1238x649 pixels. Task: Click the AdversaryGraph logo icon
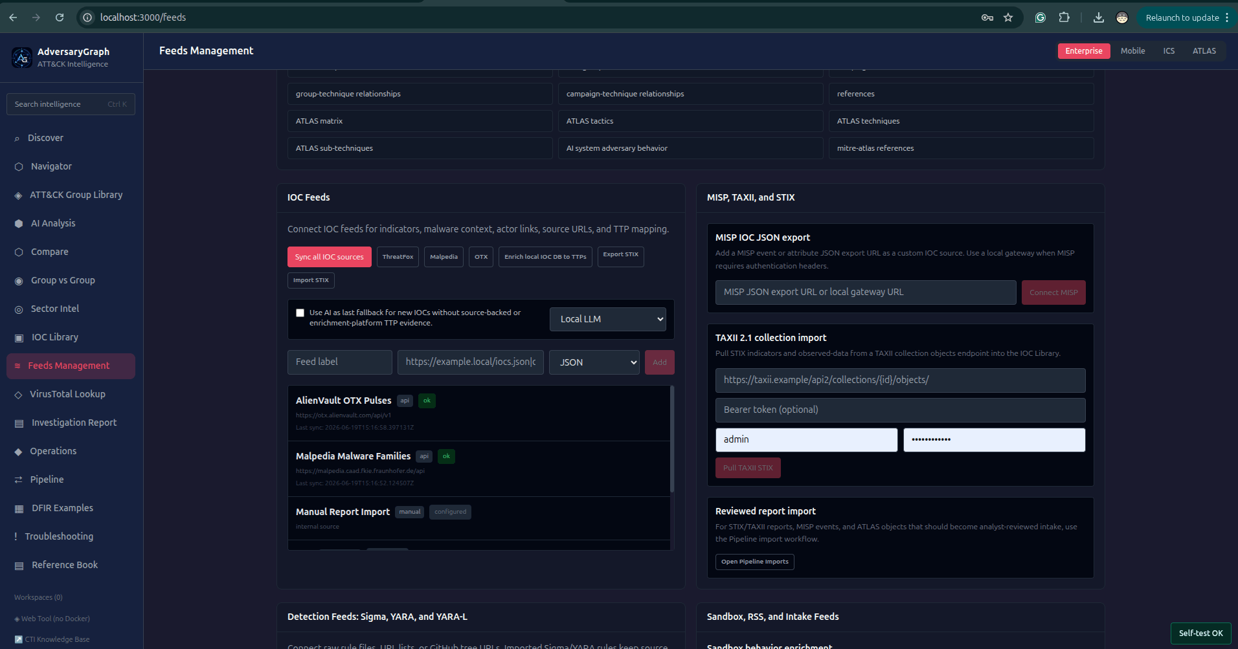[22, 58]
